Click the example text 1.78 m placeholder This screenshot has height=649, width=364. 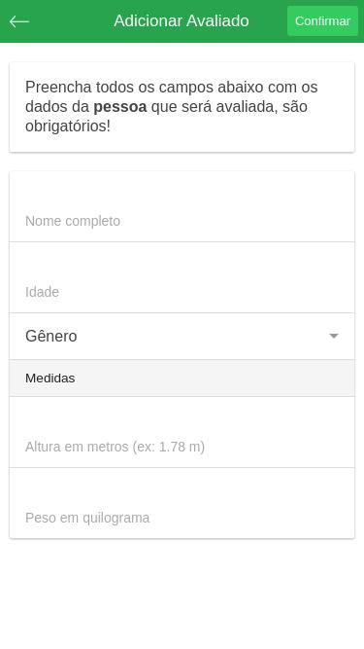point(182,447)
